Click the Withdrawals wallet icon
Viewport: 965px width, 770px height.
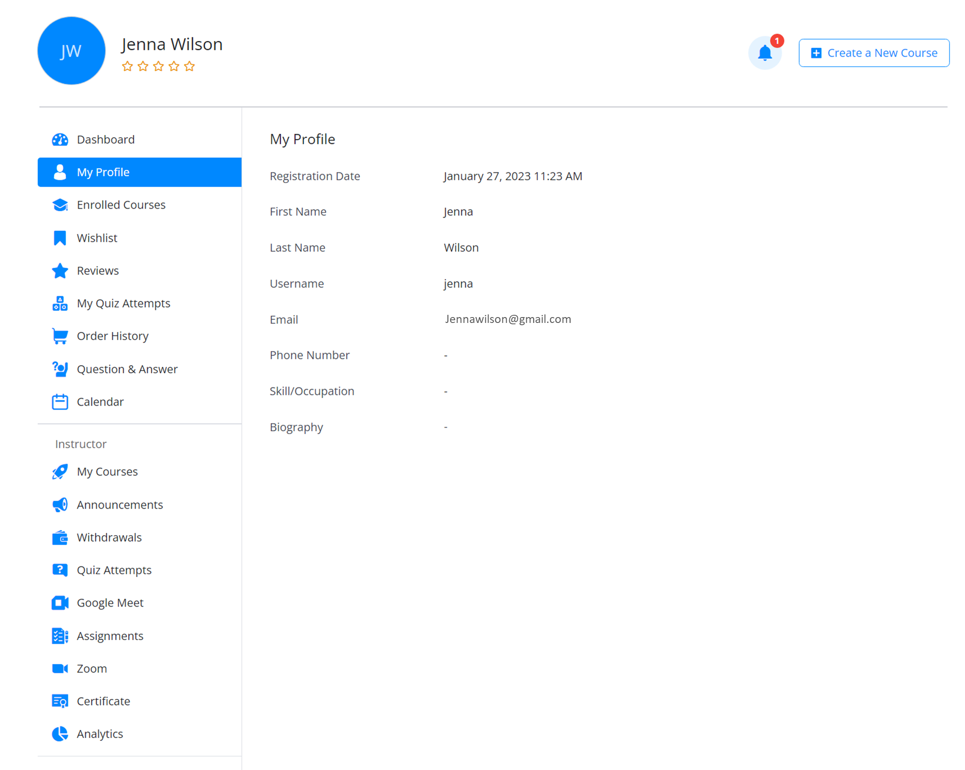(60, 537)
